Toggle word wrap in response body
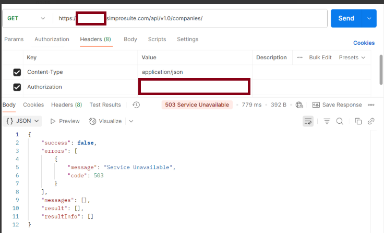This screenshot has width=384, height=233. pyautogui.click(x=308, y=121)
